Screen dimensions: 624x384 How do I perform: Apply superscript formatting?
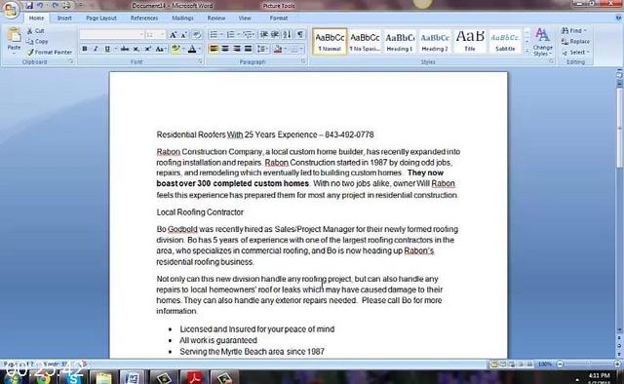pyautogui.click(x=147, y=49)
